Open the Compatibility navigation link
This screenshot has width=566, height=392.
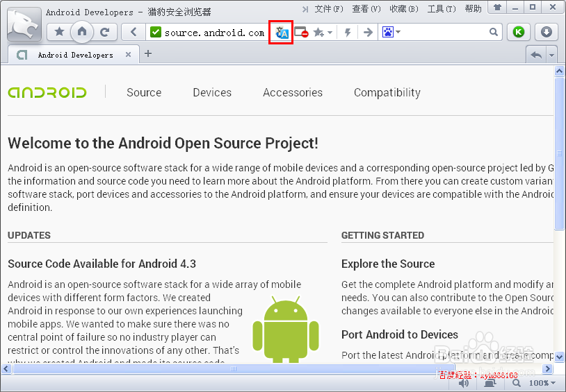click(x=387, y=93)
